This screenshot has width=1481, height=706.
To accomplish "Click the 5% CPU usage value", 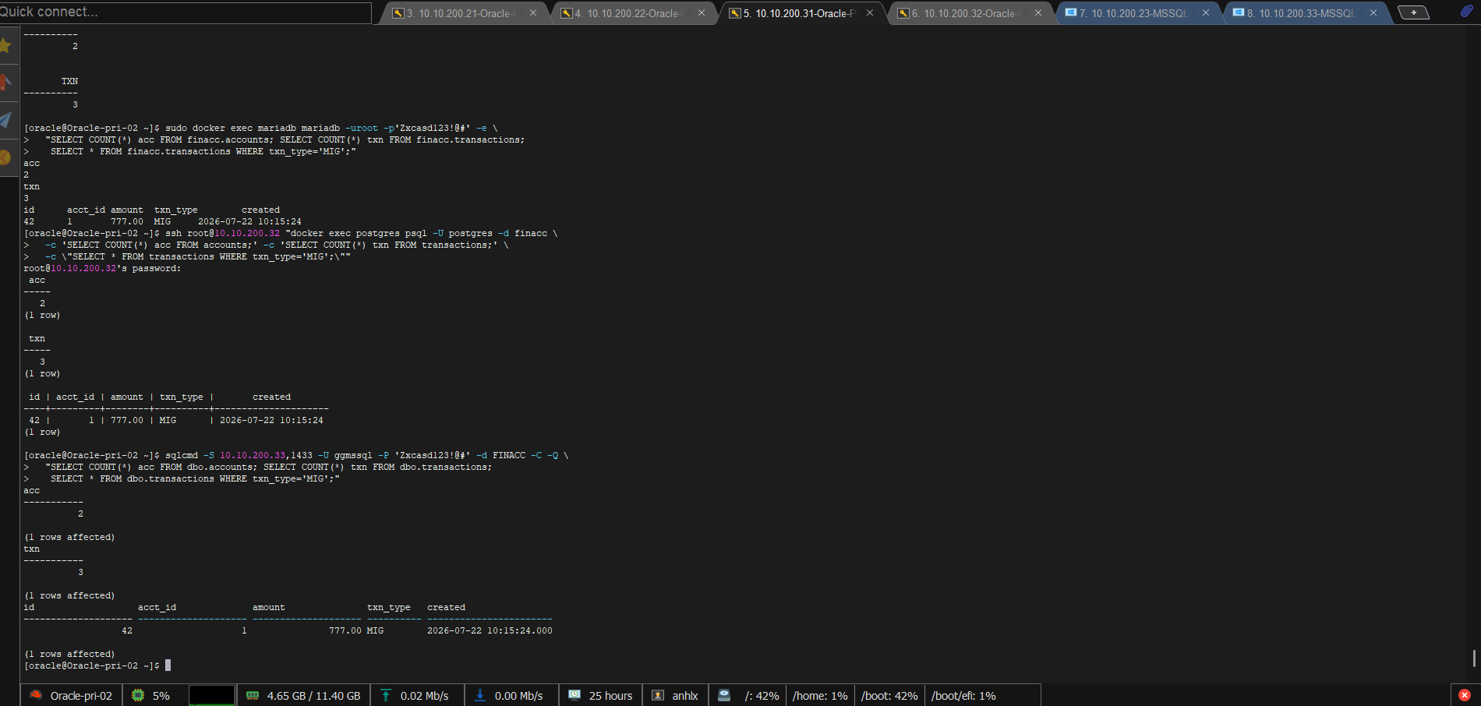I will [161, 696].
